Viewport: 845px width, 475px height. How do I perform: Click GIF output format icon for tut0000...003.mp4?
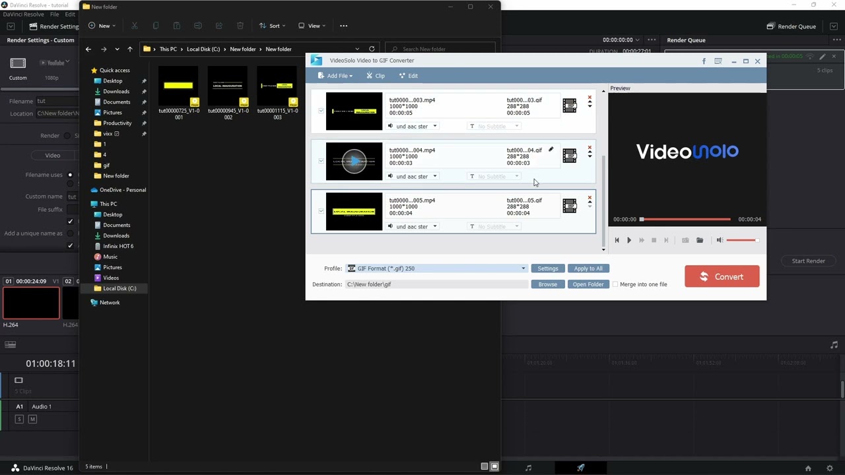tap(569, 106)
